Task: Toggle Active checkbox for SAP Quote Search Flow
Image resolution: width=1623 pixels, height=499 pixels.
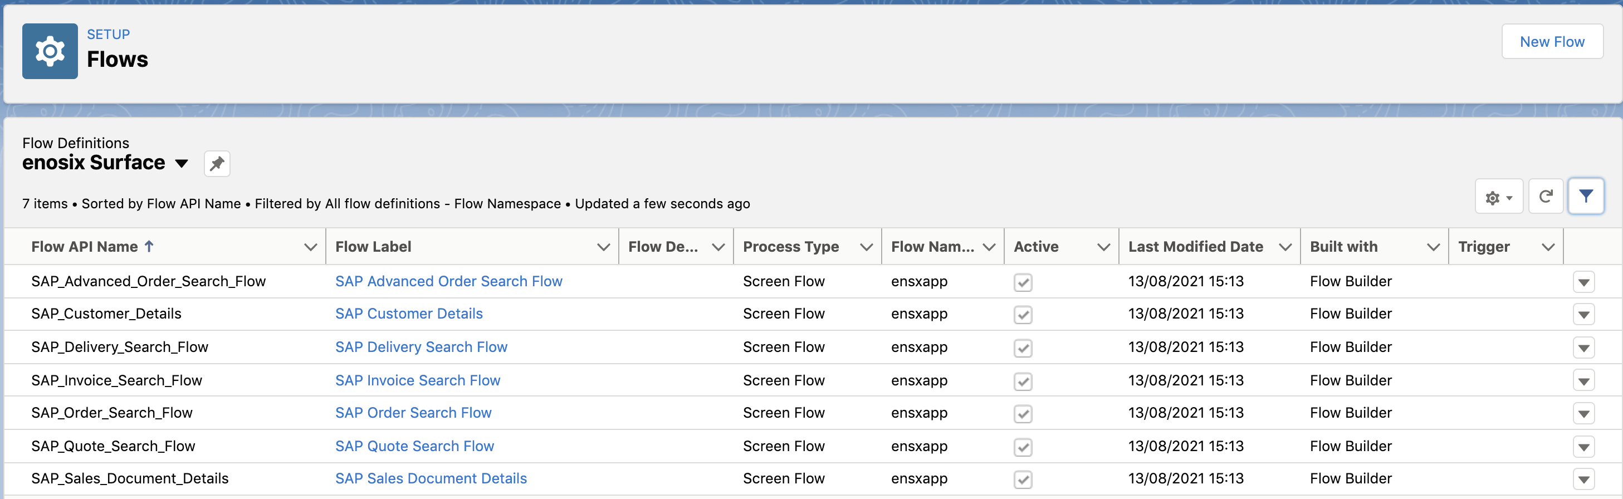Action: [x=1023, y=447]
